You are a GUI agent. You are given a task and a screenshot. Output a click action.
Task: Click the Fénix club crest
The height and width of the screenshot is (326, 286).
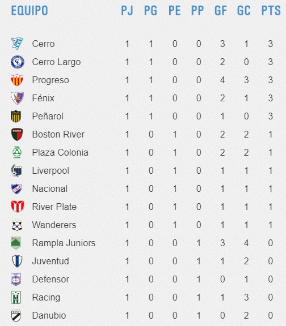click(x=17, y=98)
